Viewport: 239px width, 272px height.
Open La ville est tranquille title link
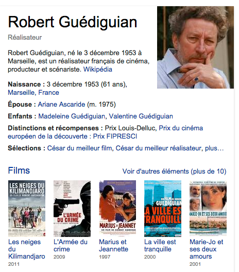pos(160,245)
